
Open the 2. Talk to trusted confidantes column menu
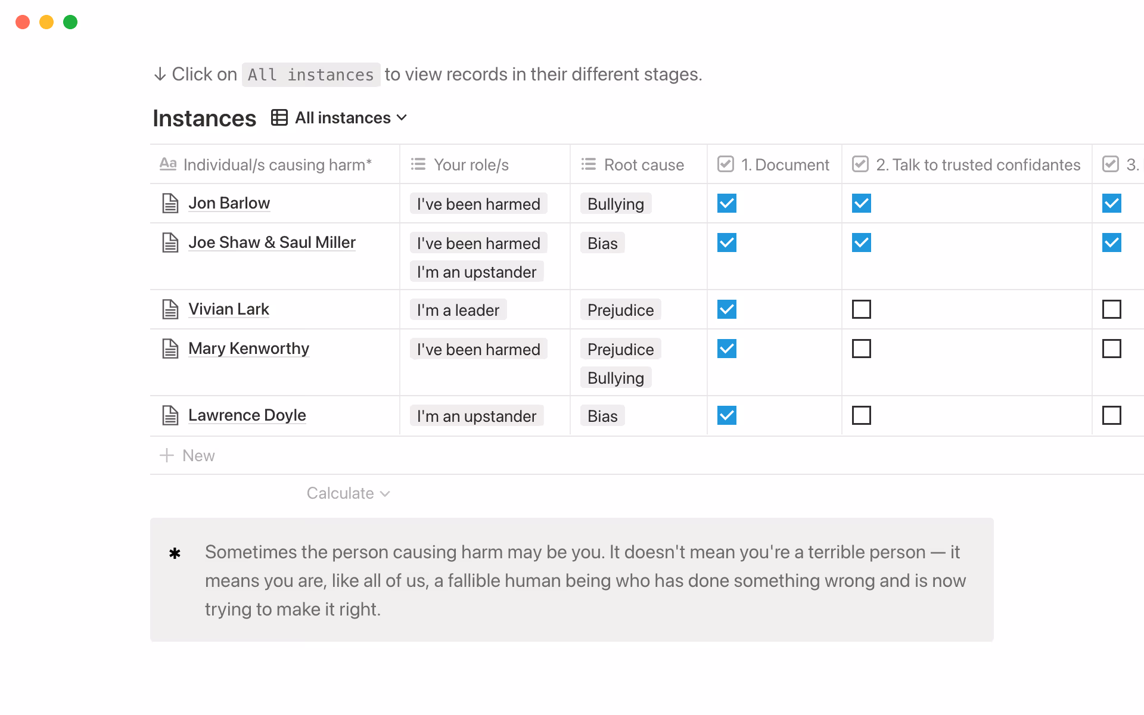pyautogui.click(x=977, y=164)
